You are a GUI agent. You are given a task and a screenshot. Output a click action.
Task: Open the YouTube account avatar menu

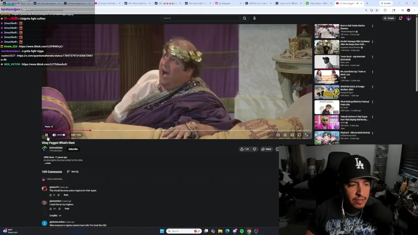(409, 18)
